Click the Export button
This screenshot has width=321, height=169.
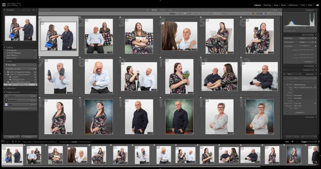click(29, 137)
